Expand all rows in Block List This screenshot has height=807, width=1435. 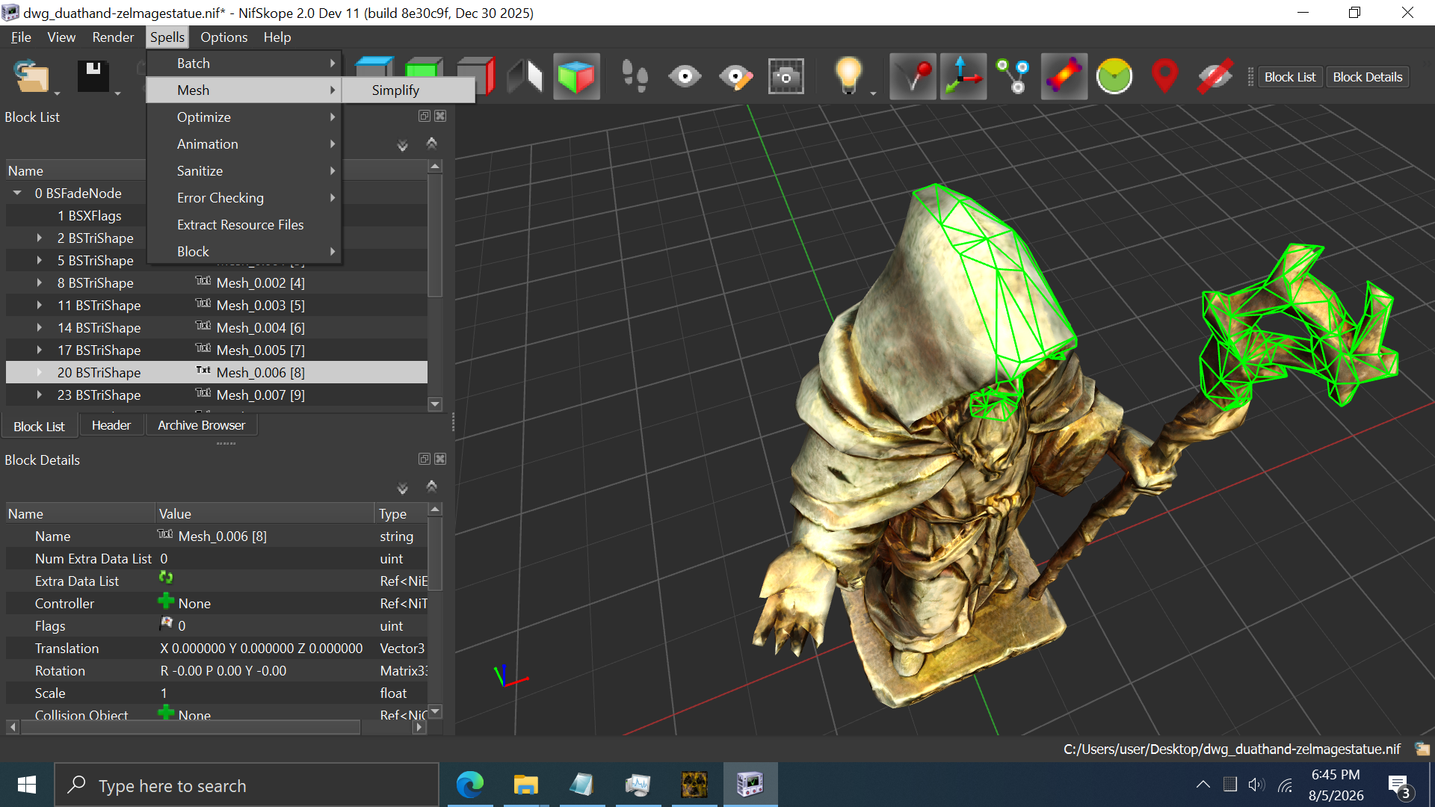(402, 144)
